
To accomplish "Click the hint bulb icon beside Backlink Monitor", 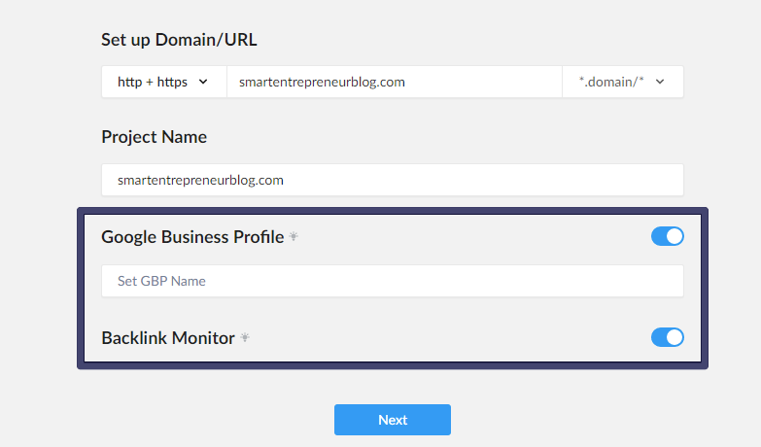I will click(x=245, y=337).
